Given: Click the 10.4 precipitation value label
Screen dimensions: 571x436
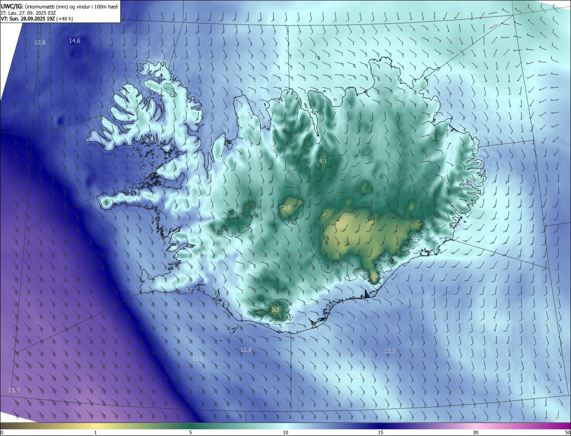Looking at the screenshot, I should (x=491, y=321).
